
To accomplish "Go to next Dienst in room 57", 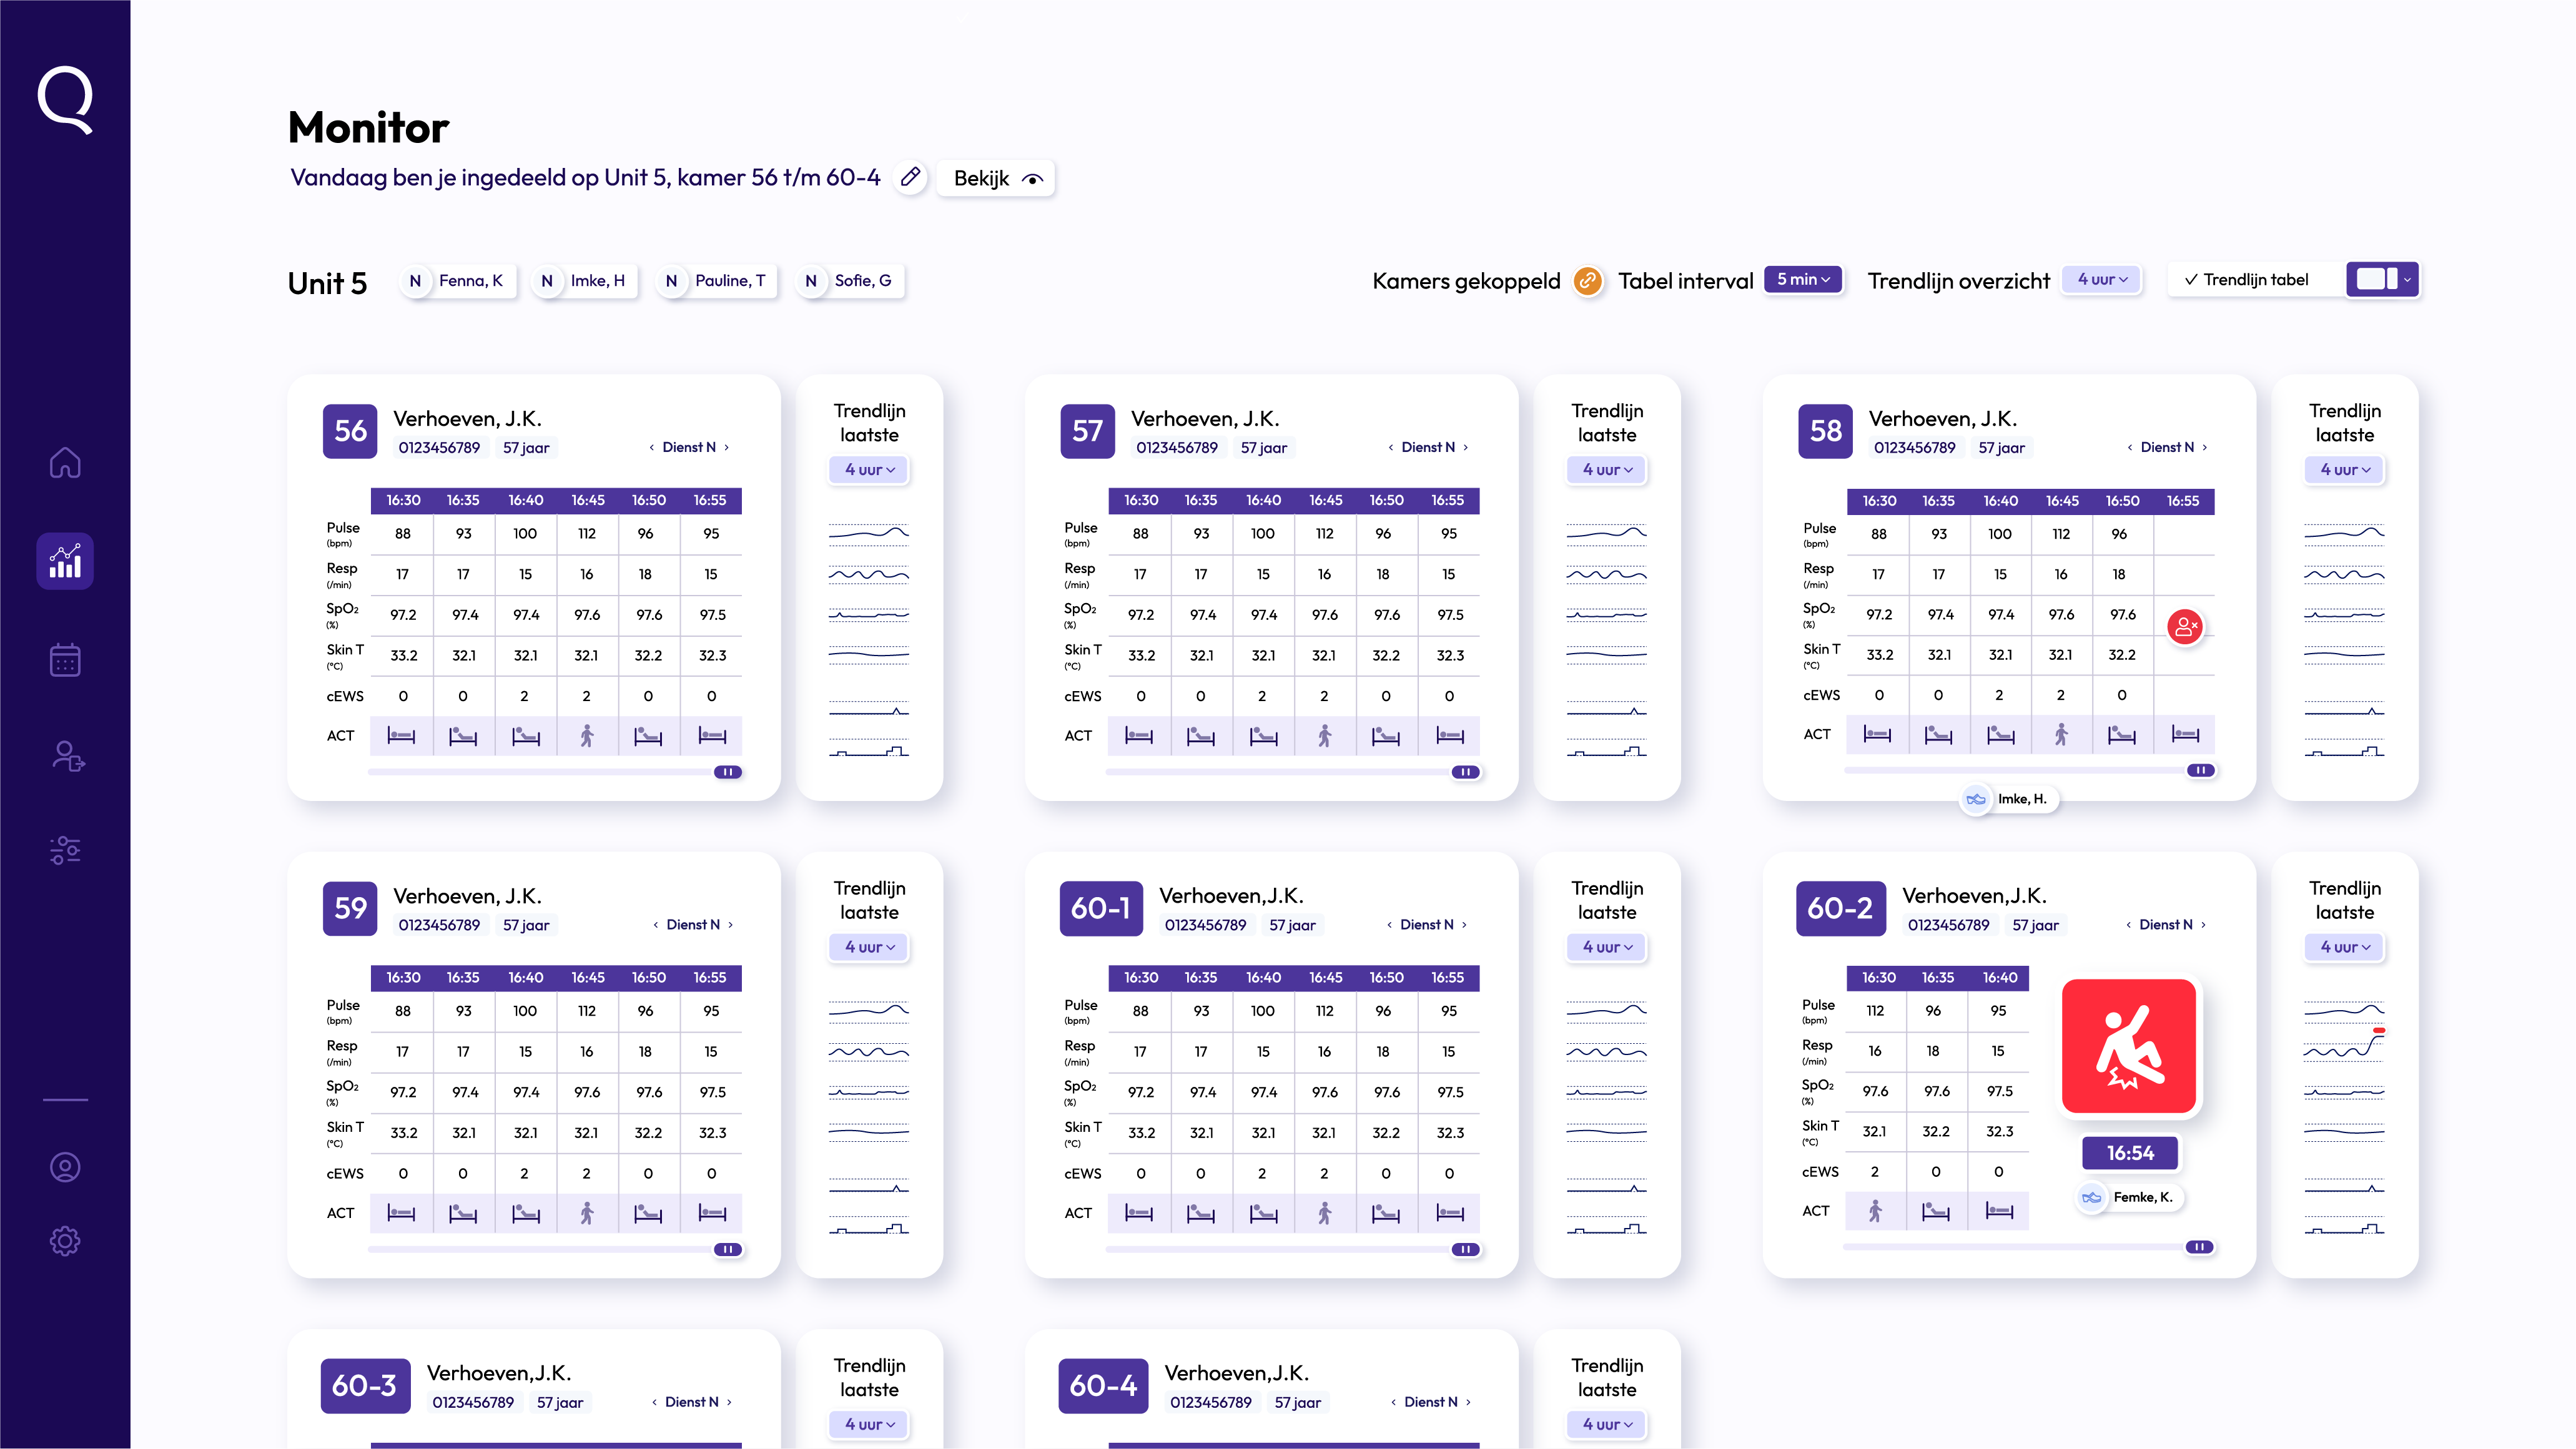I will pyautogui.click(x=1466, y=448).
